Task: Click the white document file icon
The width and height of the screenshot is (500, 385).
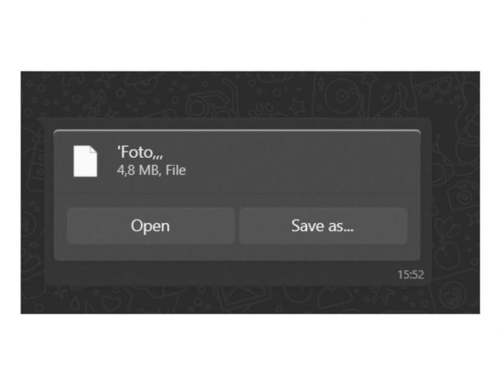Action: (85, 161)
